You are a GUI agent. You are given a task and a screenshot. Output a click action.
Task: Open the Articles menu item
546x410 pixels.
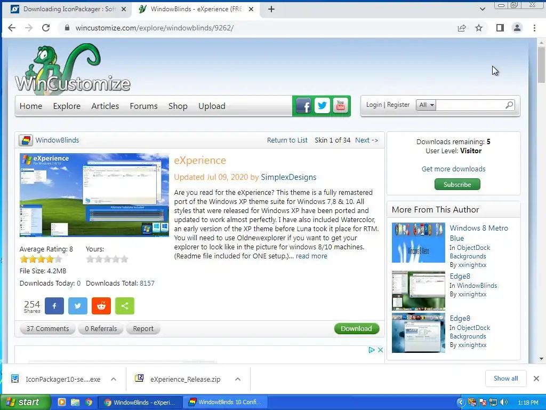pyautogui.click(x=105, y=106)
